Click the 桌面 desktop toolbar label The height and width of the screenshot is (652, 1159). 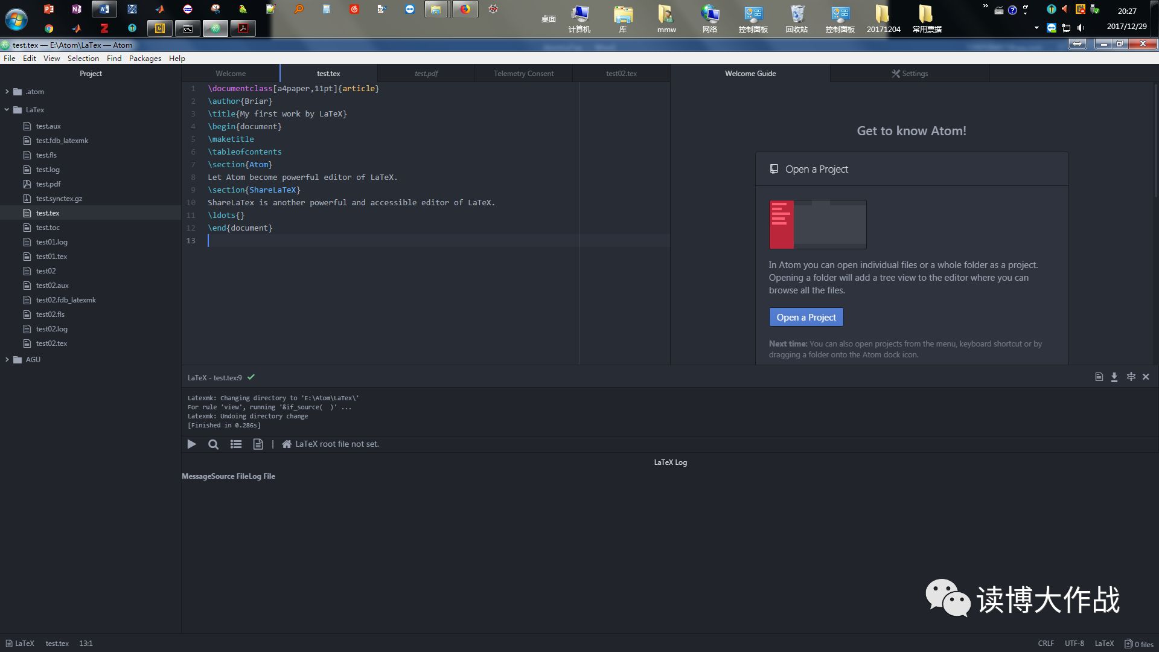(548, 19)
